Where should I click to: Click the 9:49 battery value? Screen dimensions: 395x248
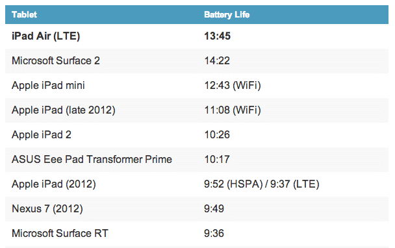(x=214, y=209)
